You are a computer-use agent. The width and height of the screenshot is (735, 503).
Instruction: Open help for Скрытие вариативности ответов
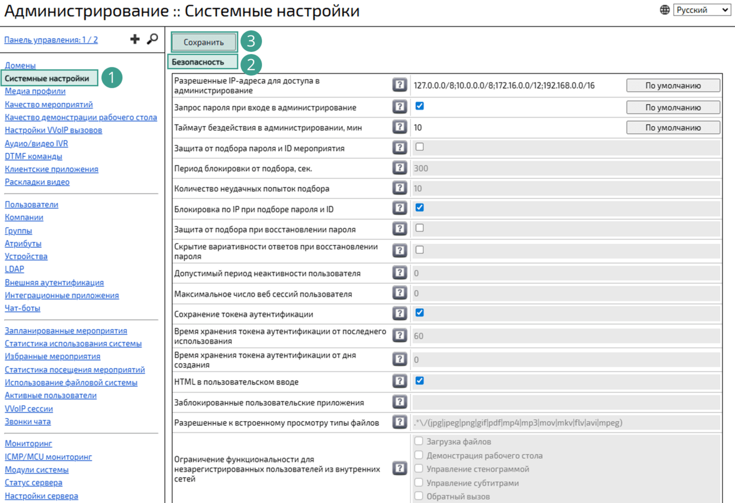point(400,250)
